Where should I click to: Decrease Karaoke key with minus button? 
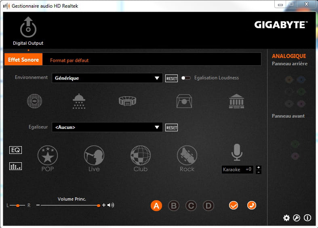pos(259,172)
